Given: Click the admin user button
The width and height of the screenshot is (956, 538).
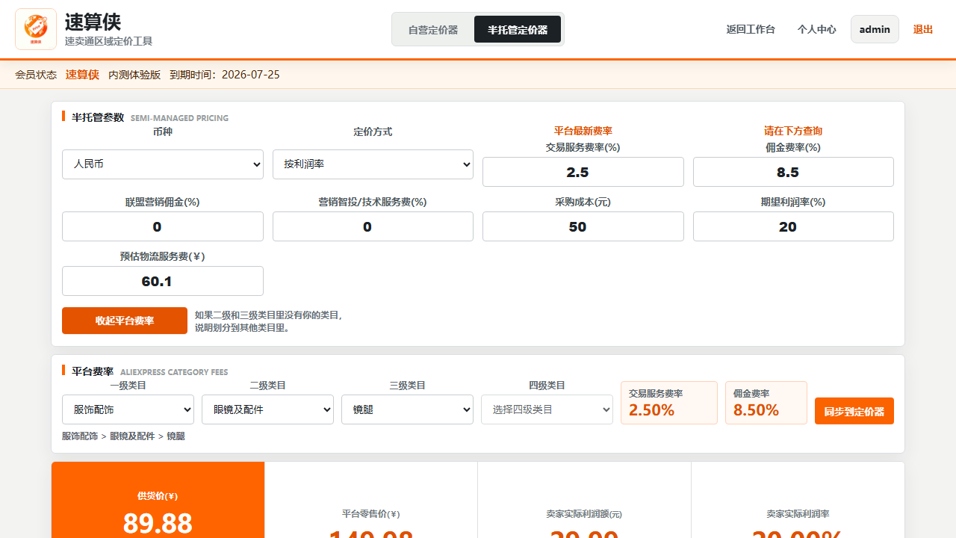Looking at the screenshot, I should click(875, 29).
